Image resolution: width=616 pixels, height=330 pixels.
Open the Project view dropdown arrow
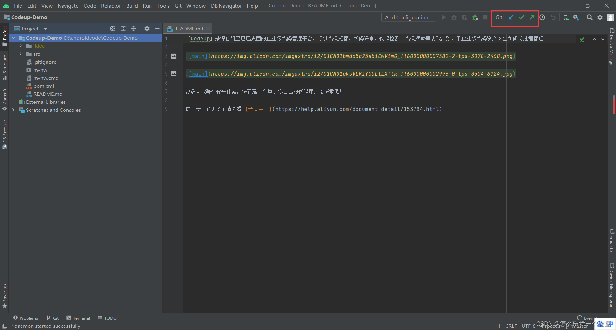45,29
